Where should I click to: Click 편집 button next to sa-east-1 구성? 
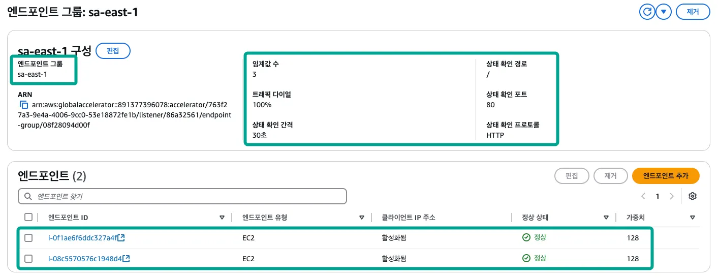[x=113, y=51]
